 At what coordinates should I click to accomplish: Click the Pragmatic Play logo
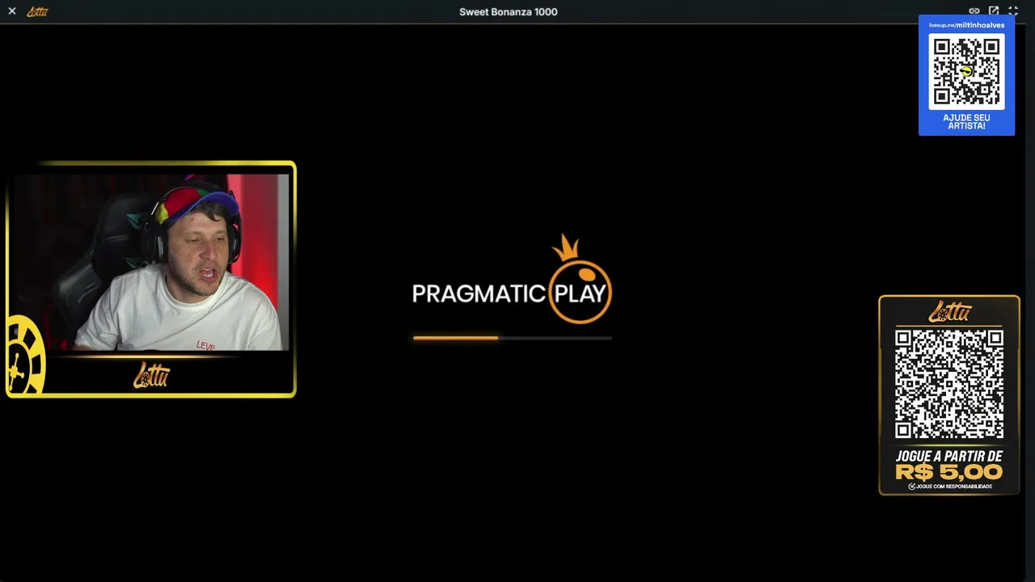coord(512,280)
